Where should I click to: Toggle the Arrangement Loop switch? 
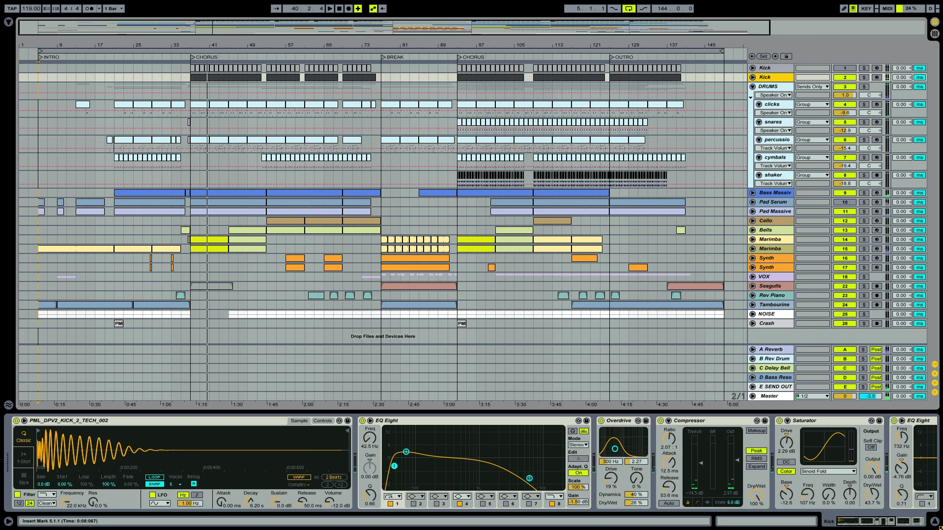tap(629, 8)
